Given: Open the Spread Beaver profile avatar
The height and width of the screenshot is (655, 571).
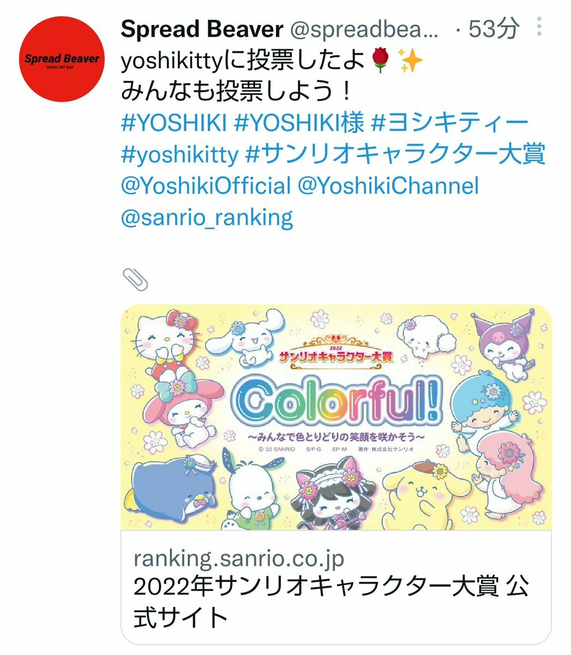Looking at the screenshot, I should 61,59.
